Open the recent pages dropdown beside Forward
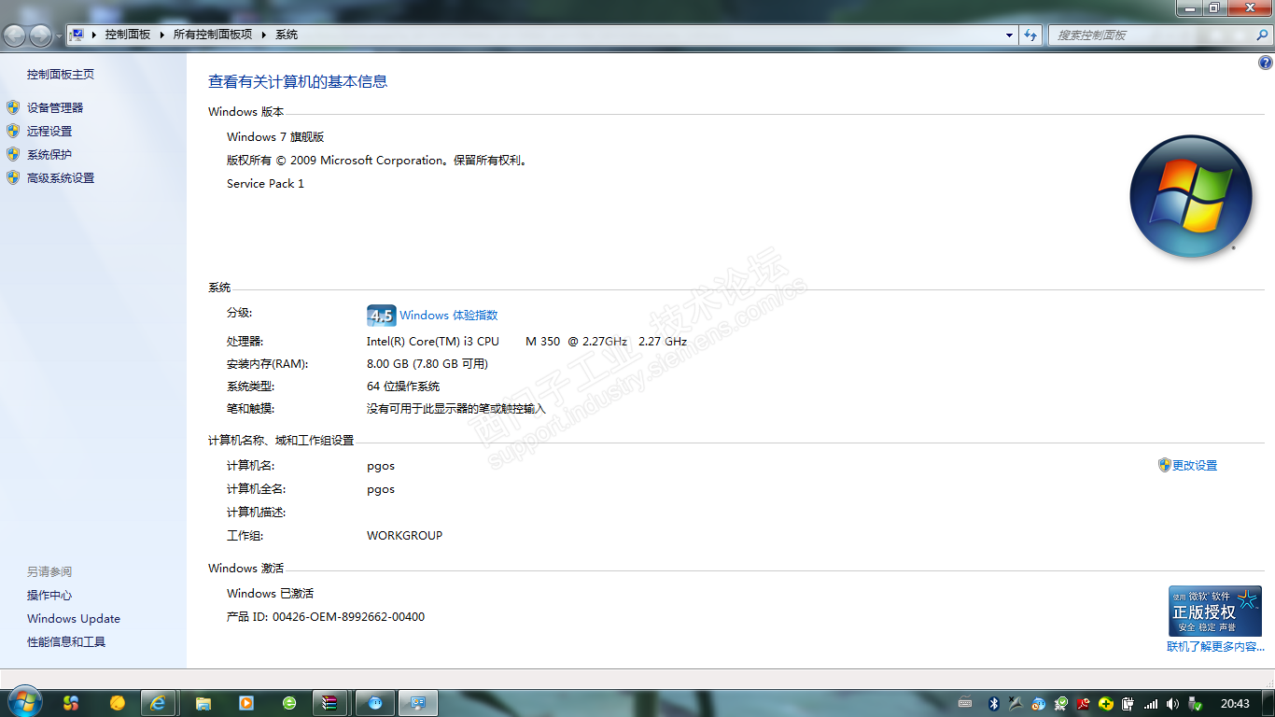 point(59,35)
